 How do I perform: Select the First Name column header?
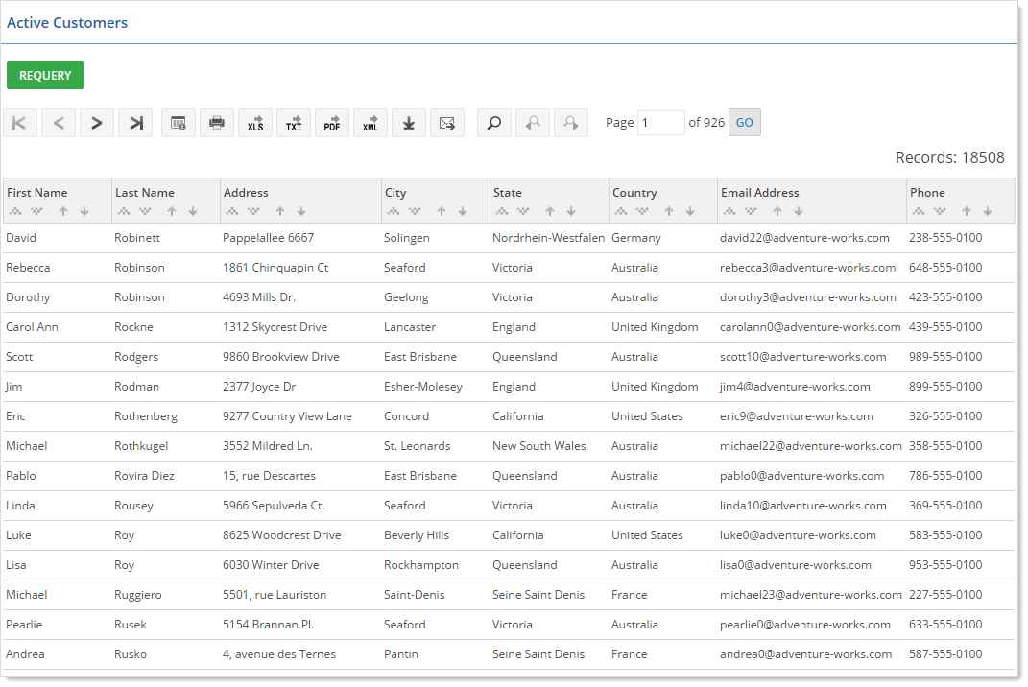(38, 192)
